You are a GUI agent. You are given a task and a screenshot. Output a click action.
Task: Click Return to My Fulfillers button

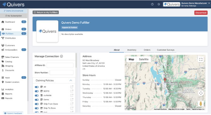46,12
